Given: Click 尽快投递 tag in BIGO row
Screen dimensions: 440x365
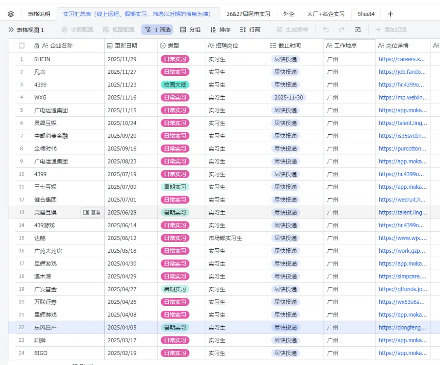Looking at the screenshot, I should point(285,353).
